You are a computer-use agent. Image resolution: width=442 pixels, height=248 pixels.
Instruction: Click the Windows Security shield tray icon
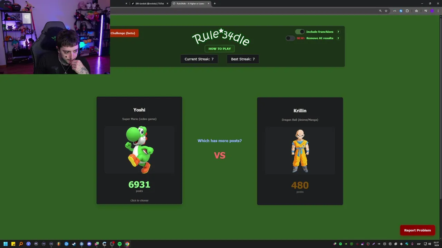[407, 244]
